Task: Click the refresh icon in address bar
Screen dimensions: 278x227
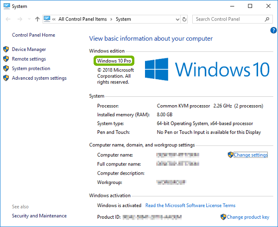Action: tap(184, 19)
